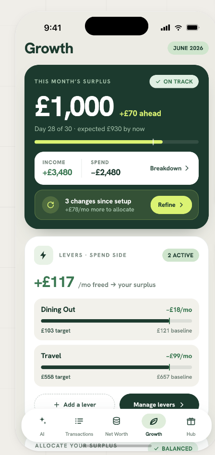The image size is (215, 455).
Task: Tap the BALANCED status badge
Action: 173,449
